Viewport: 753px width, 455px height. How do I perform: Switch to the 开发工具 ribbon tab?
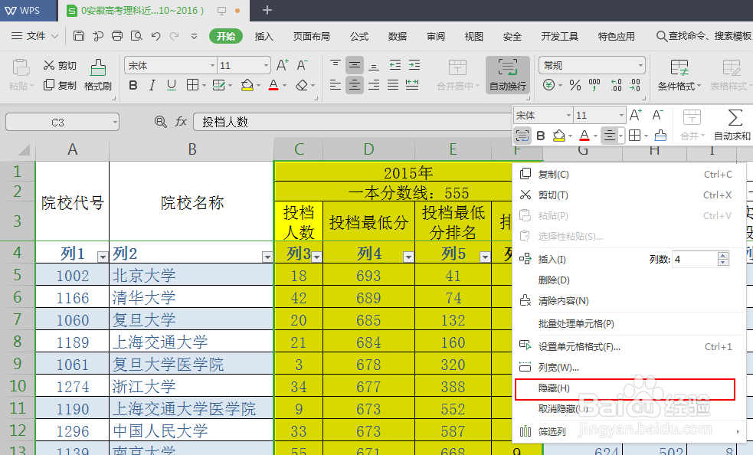[x=559, y=37]
